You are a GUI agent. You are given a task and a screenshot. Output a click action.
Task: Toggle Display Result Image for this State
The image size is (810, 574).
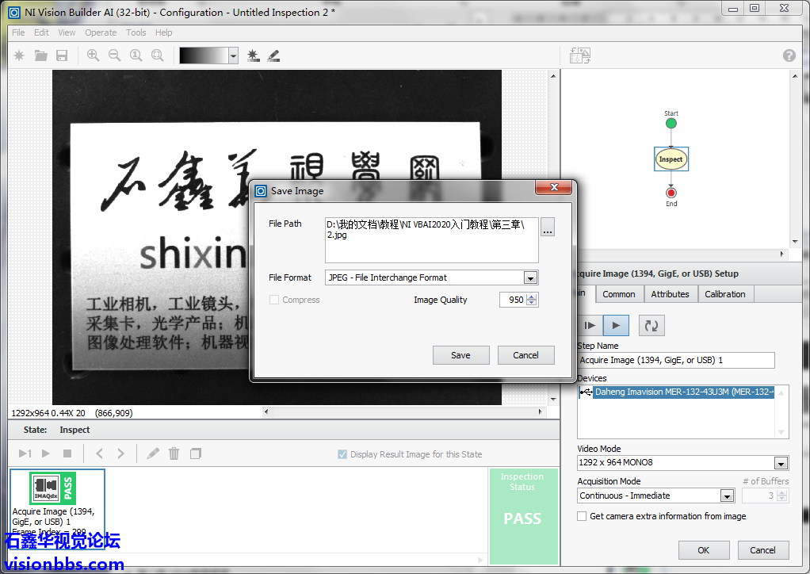pyautogui.click(x=342, y=454)
